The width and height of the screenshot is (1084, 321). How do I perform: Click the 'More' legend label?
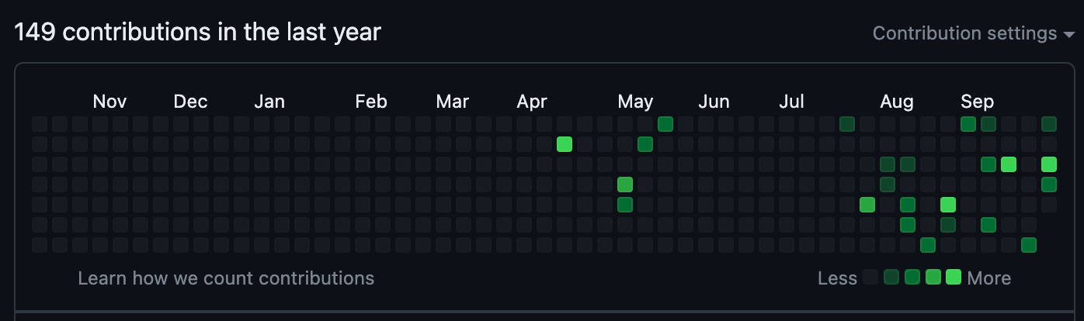989,278
